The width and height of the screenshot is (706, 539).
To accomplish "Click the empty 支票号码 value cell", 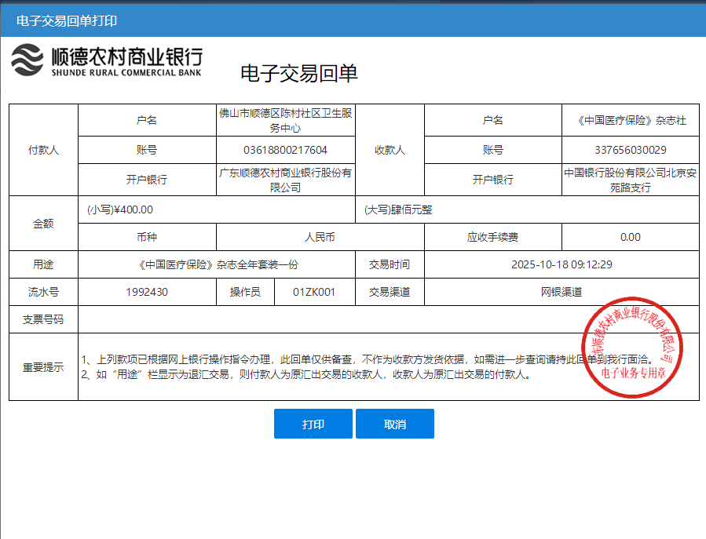I will (314, 319).
